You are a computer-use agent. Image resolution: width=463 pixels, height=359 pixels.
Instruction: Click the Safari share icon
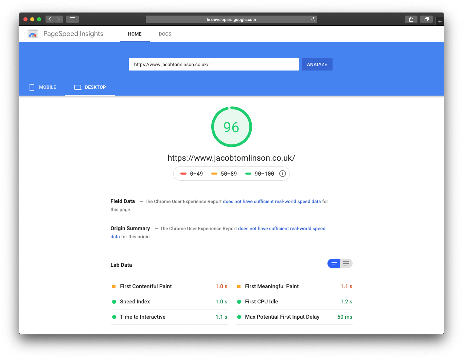(x=411, y=19)
